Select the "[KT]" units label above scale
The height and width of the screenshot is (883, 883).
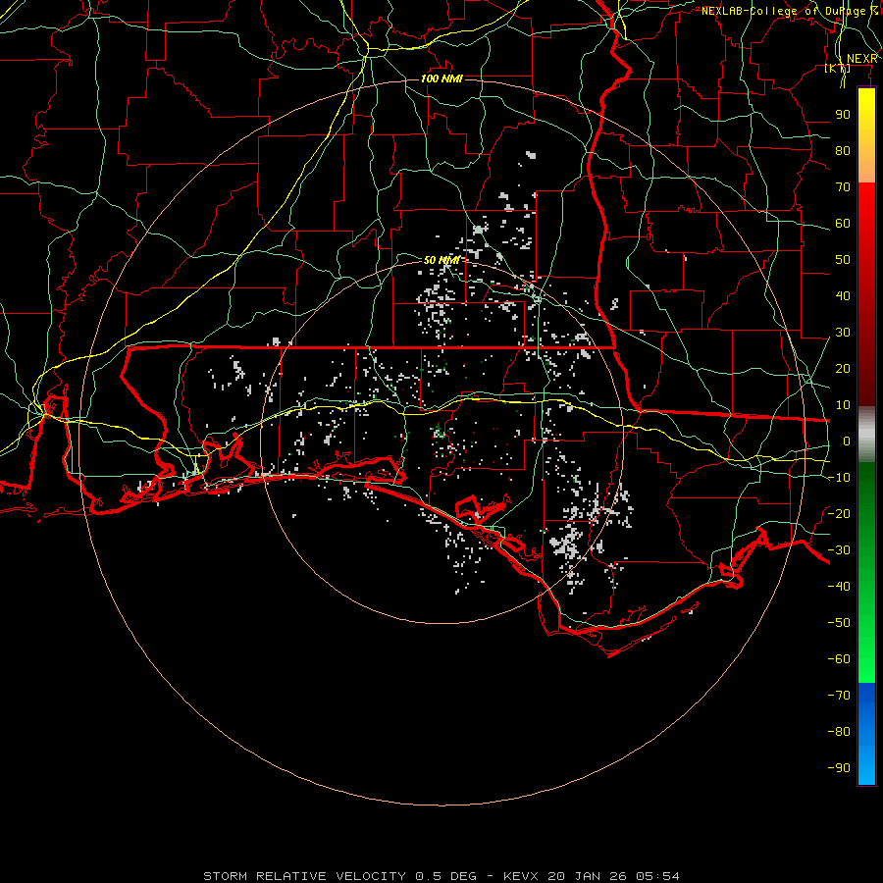[x=838, y=68]
